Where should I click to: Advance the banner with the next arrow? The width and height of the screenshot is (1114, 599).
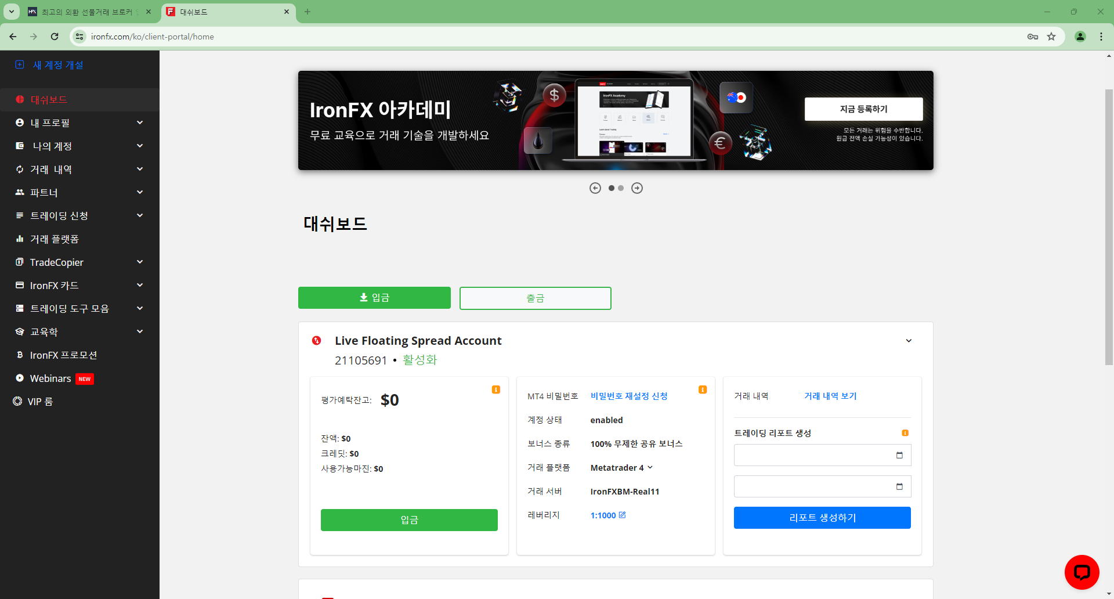point(636,187)
